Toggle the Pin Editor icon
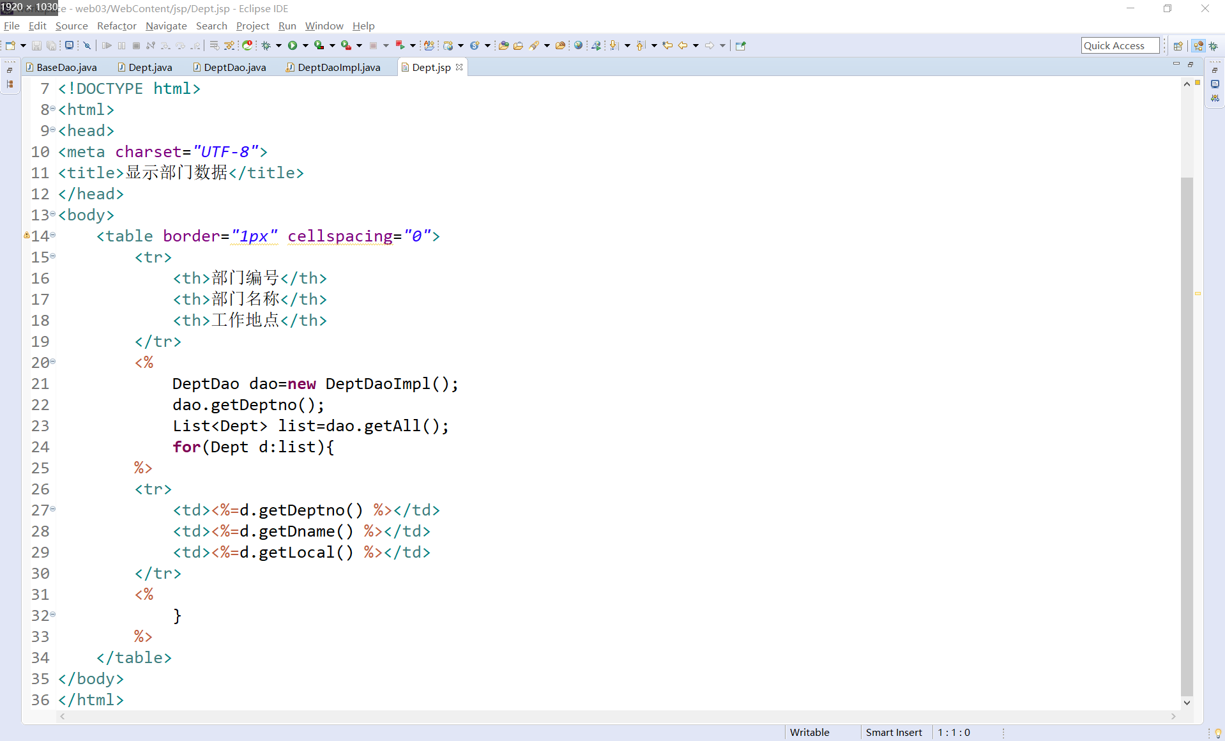 coord(741,45)
